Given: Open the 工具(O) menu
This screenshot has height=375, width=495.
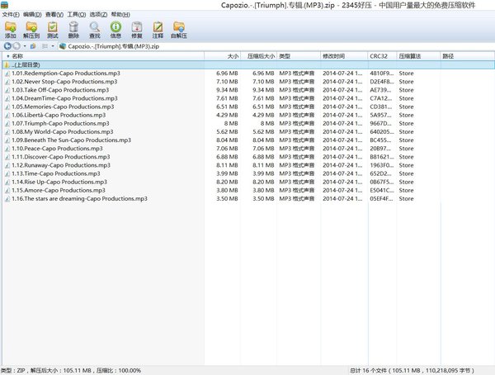Looking at the screenshot, I should [76, 15].
